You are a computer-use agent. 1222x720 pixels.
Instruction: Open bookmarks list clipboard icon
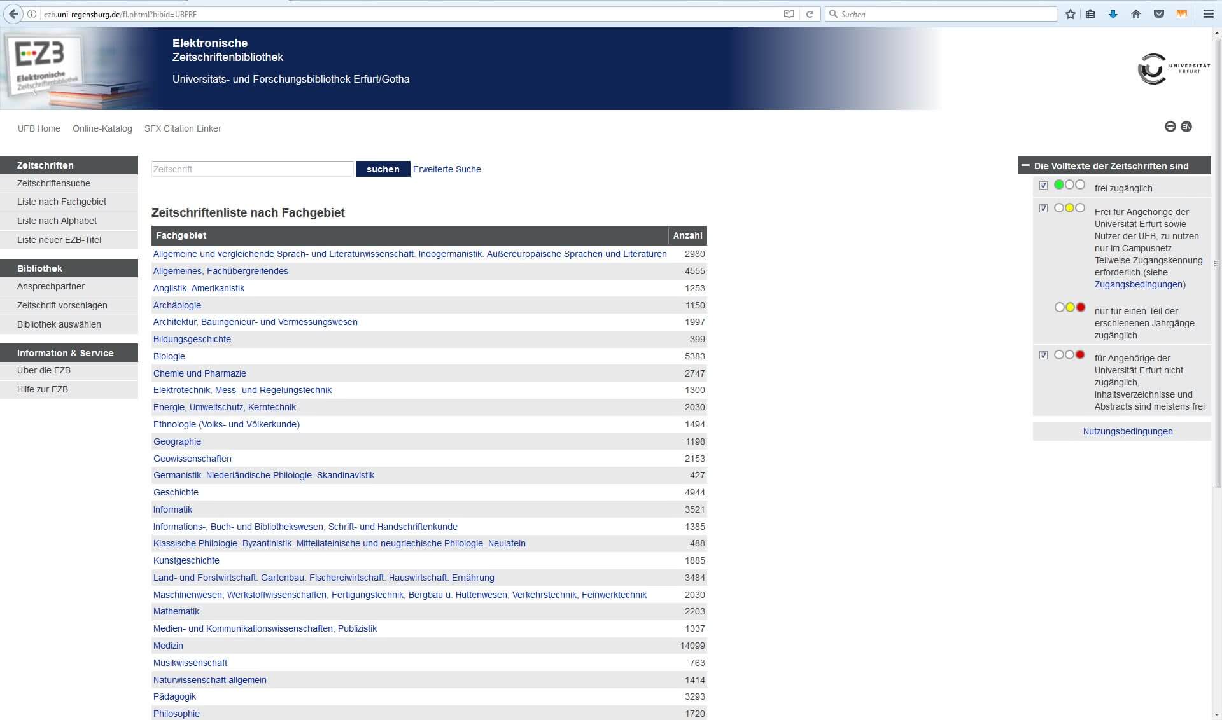(x=1090, y=14)
